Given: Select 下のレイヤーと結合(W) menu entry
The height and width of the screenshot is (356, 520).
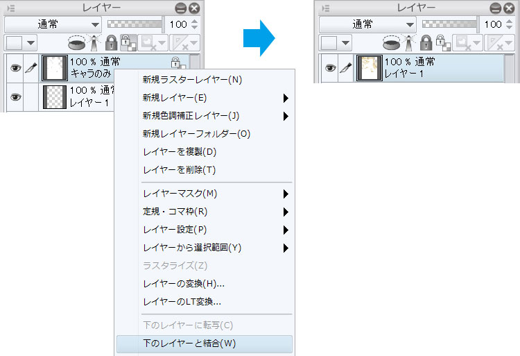Looking at the screenshot, I should pos(205,344).
